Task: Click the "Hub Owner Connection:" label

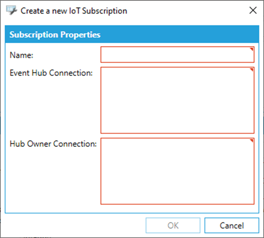Action: click(53, 144)
